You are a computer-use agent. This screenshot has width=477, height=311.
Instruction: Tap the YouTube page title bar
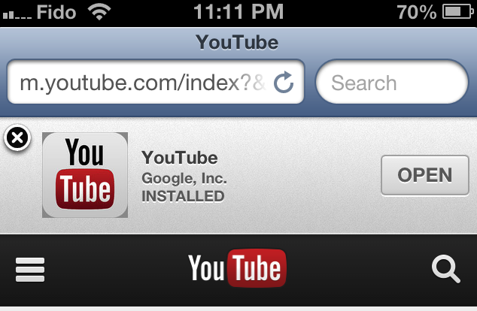(x=237, y=42)
